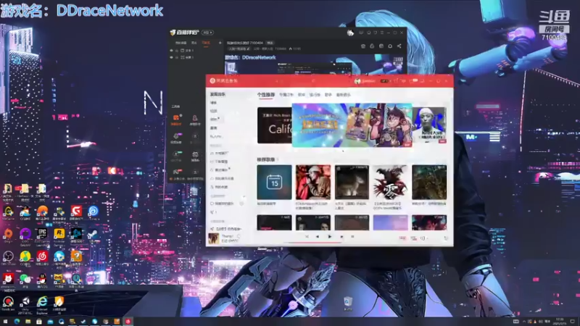The width and height of the screenshot is (580, 326).
Task: Click the banner showing man in white beanie
Action: 429,125
